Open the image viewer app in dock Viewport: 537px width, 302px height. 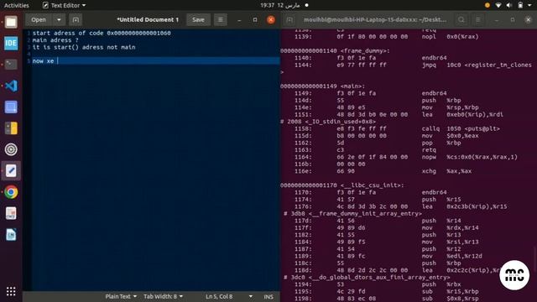11,213
